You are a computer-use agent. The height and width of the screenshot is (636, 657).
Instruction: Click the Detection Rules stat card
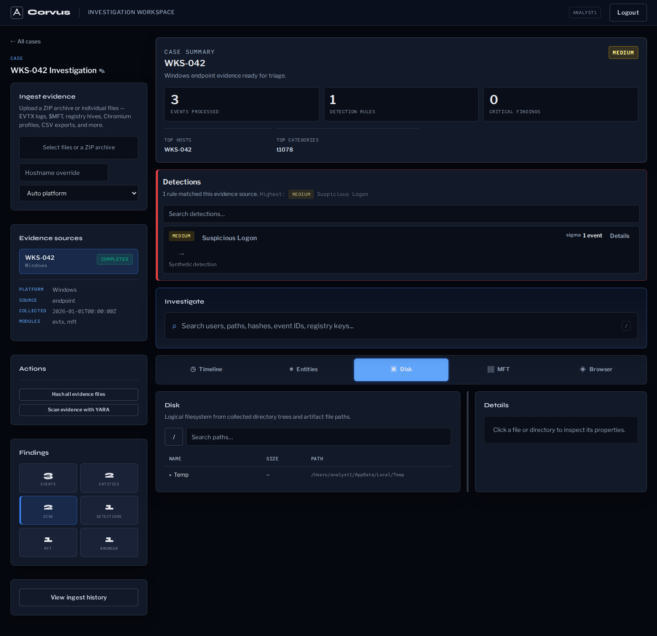(401, 104)
